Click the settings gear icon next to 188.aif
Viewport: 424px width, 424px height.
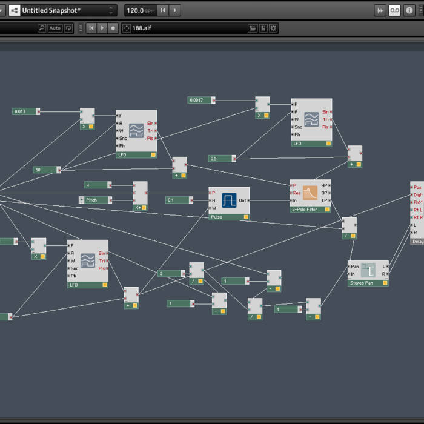273,28
